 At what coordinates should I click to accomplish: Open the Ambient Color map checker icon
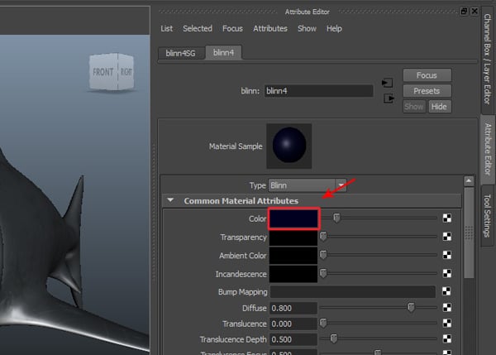[447, 255]
